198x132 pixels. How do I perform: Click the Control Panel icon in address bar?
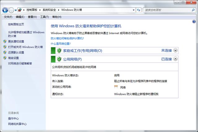(20, 10)
